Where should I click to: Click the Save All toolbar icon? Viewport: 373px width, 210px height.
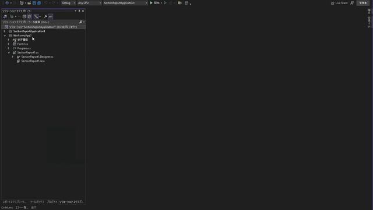pyautogui.click(x=39, y=3)
